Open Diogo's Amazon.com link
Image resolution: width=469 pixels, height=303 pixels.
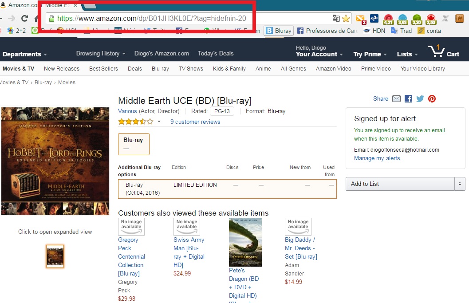coord(162,54)
